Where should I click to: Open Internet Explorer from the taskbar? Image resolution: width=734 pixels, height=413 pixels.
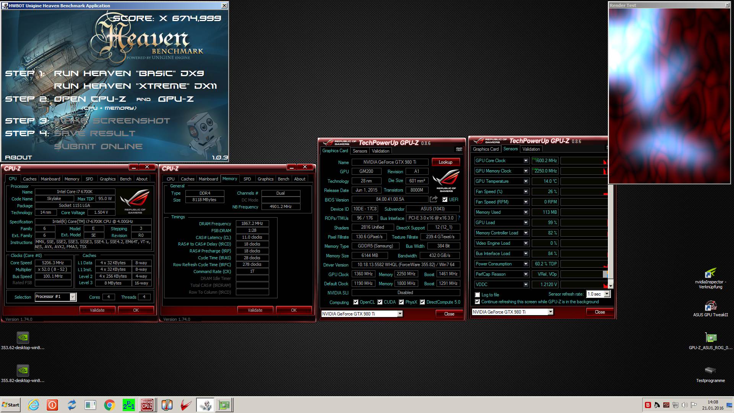33,405
